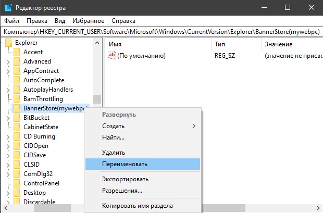Open the Вид menu
This screenshot has height=213, width=323.
click(x=60, y=21)
